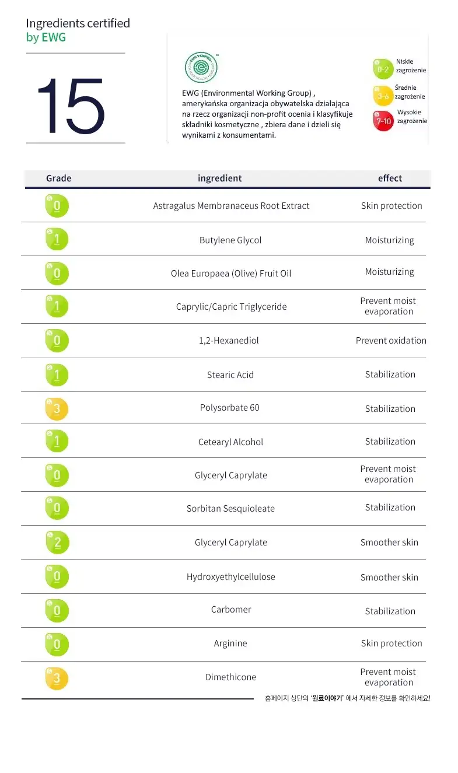
Task: Select the Grade column header
Action: 58,179
